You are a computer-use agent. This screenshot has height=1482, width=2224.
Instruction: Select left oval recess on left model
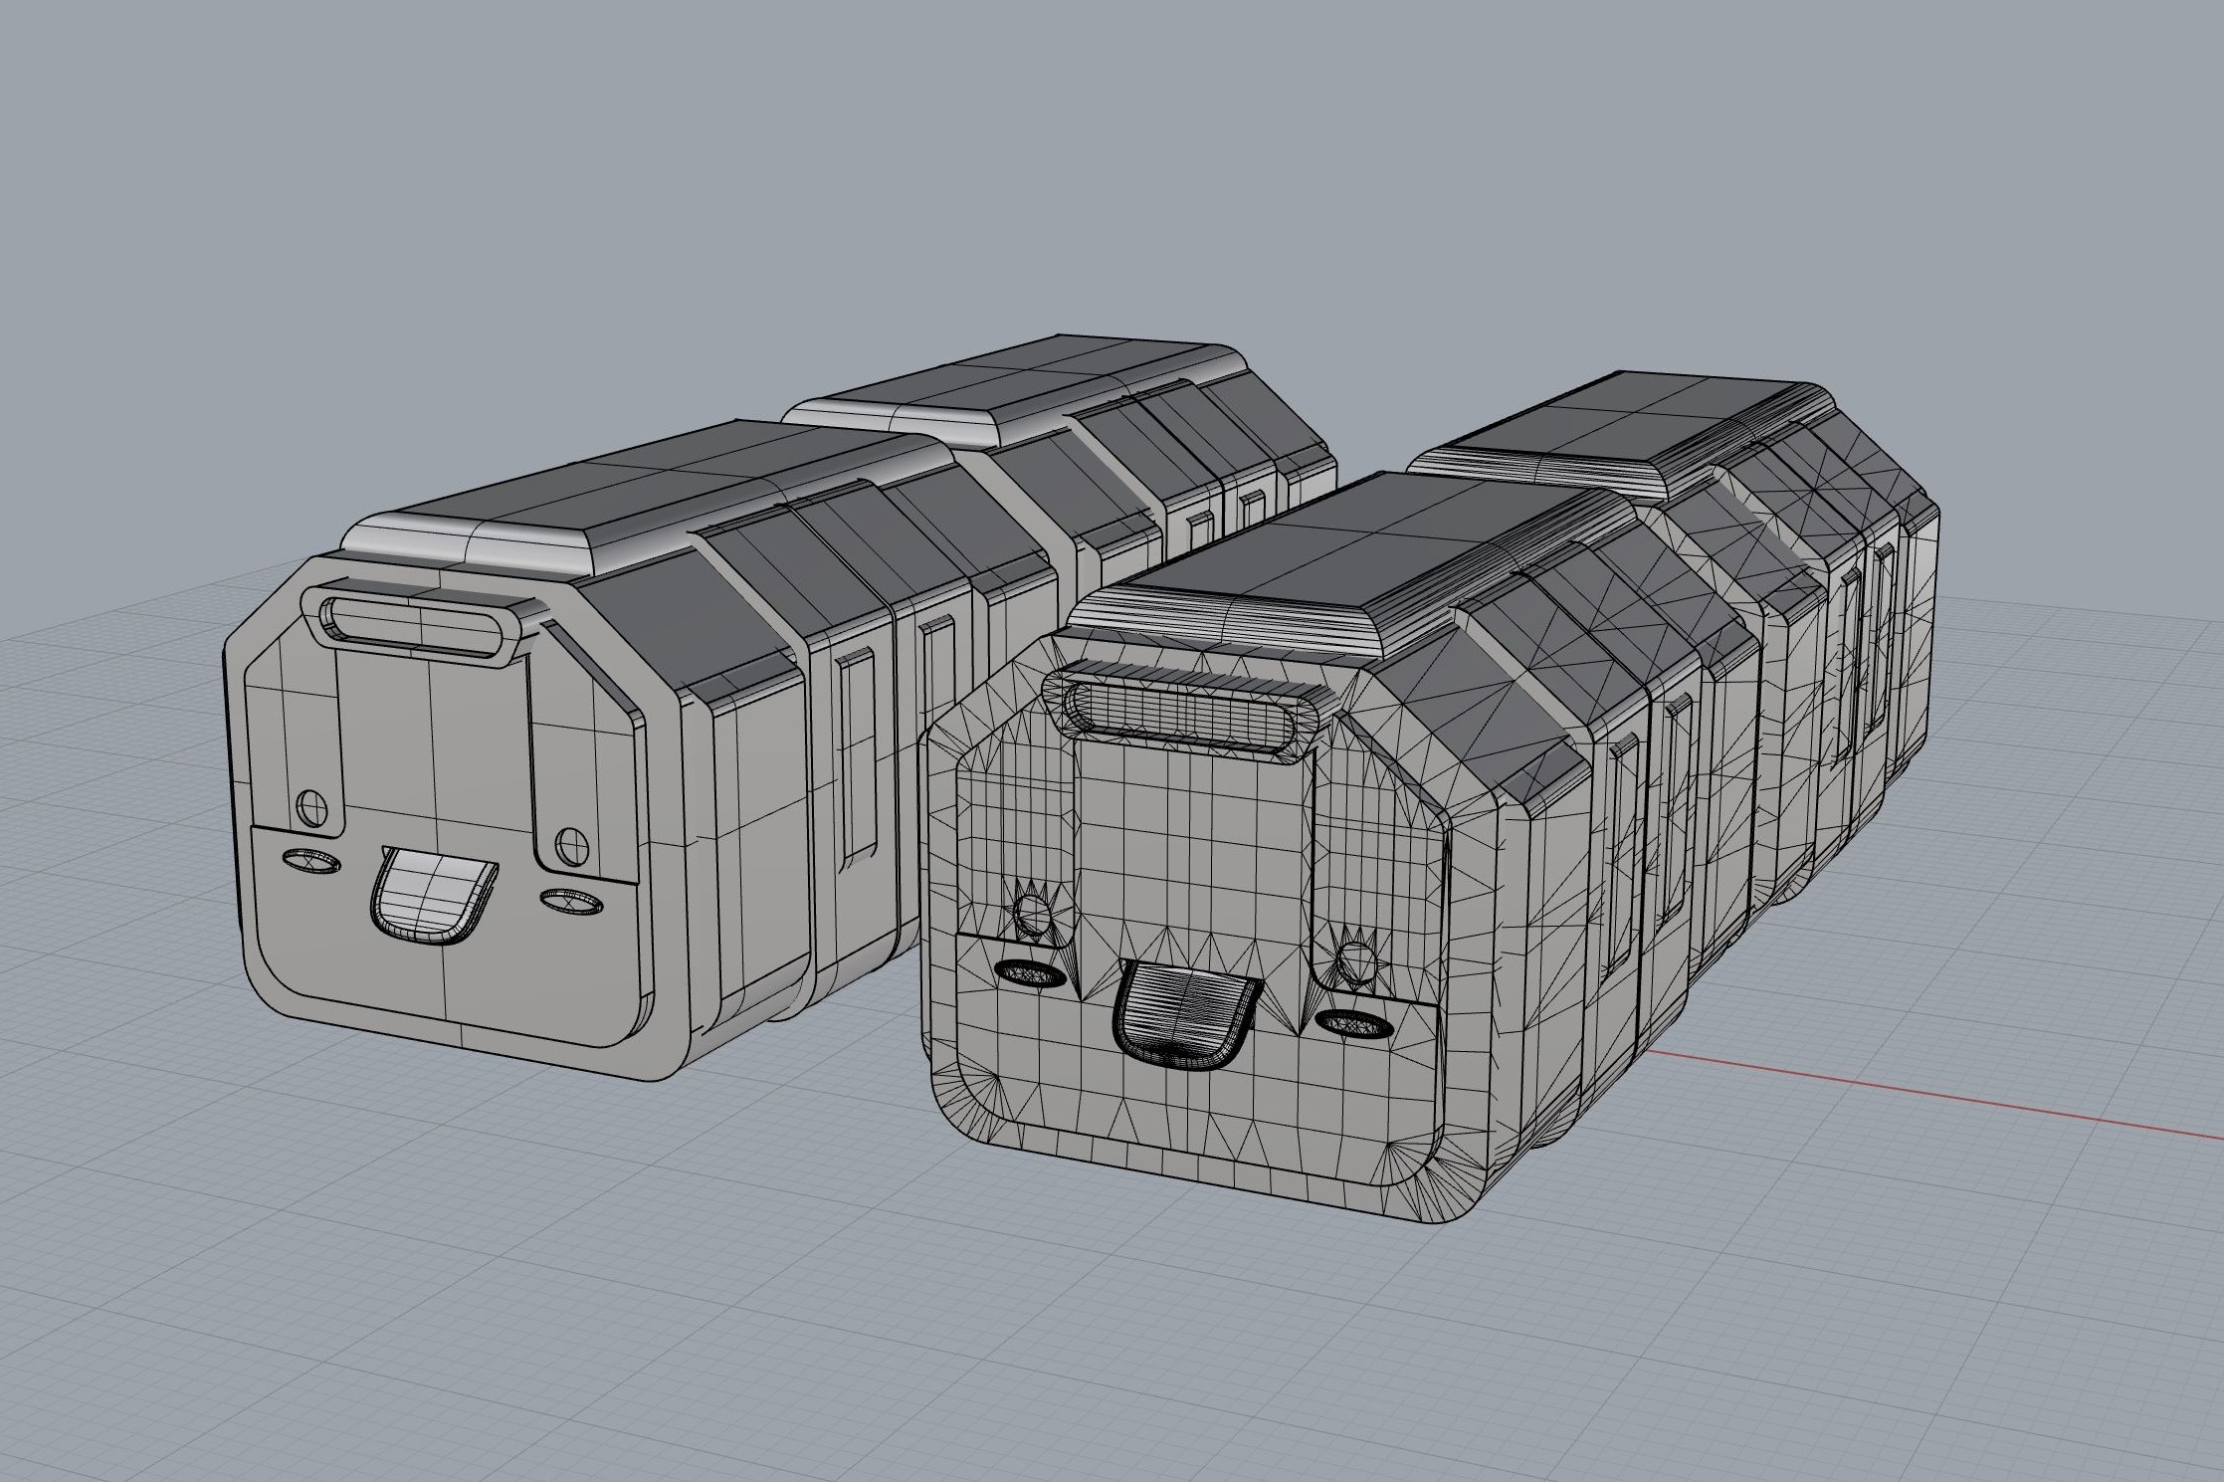pos(310,859)
